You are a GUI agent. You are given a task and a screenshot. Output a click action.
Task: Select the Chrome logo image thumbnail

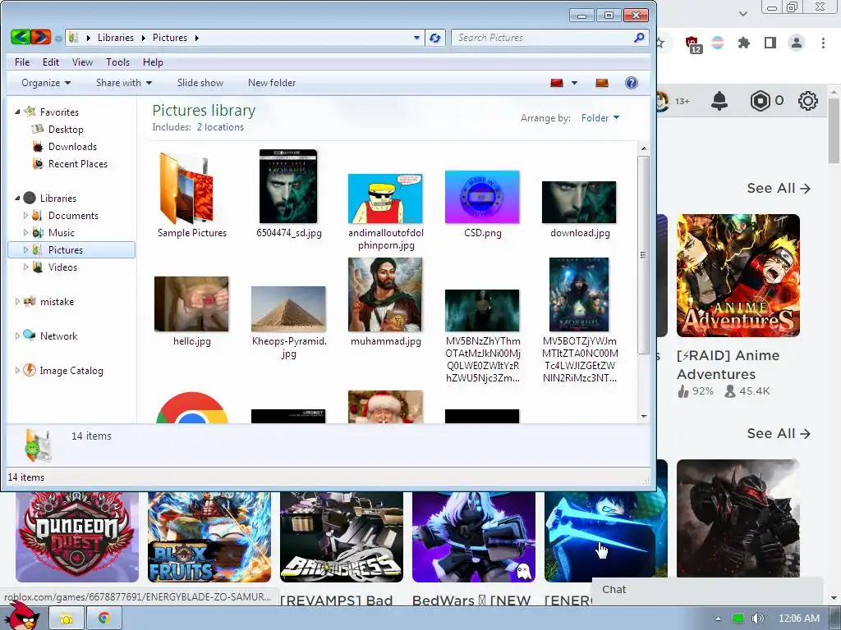[191, 409]
